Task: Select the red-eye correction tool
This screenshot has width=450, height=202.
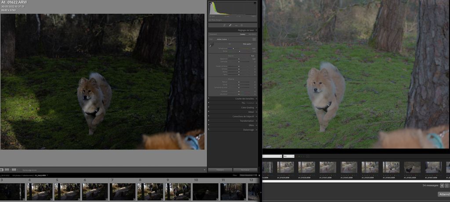Action: [x=236, y=25]
